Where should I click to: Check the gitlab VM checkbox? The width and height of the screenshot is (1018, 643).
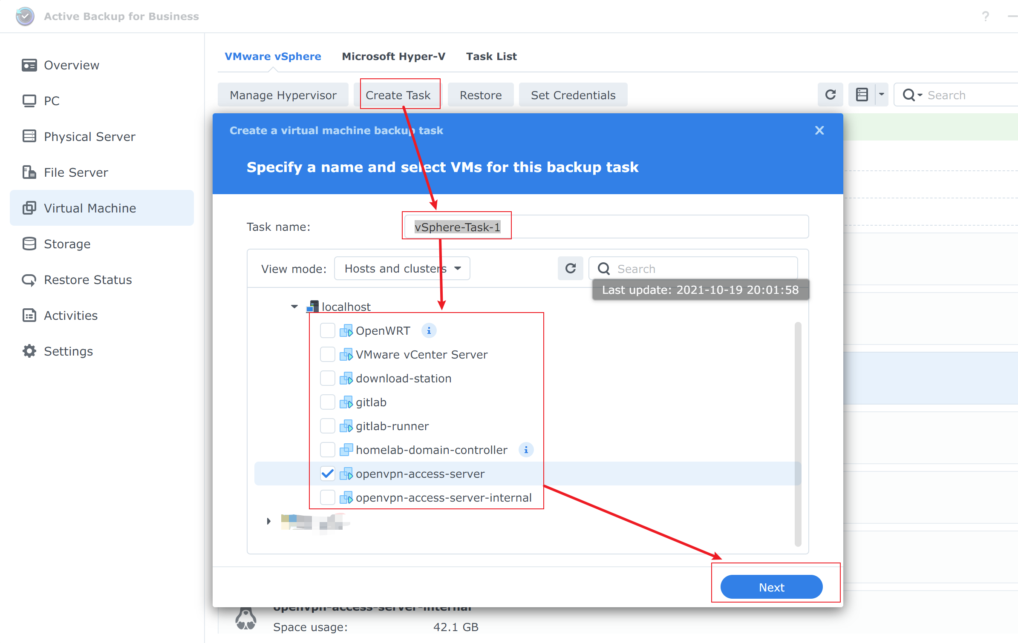tap(327, 402)
